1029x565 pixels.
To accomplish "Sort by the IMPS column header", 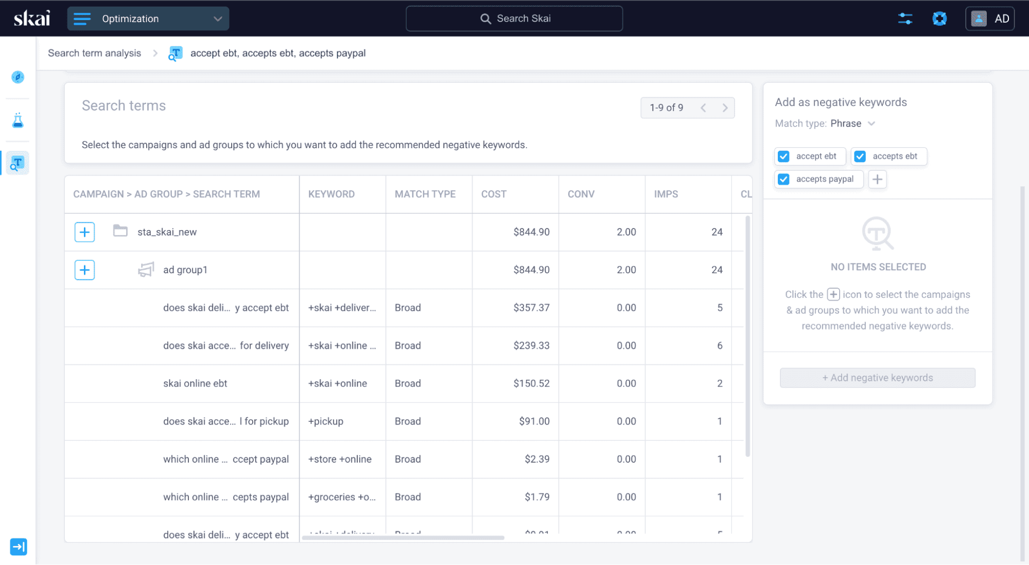I will click(x=666, y=195).
